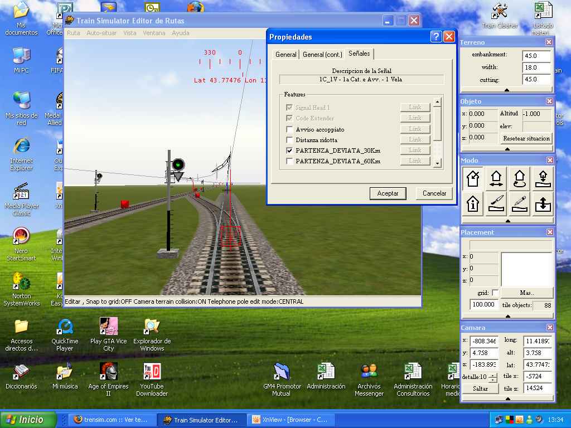Open the Auto-situar menu
Viewport: 571px width, 428px height.
101,33
